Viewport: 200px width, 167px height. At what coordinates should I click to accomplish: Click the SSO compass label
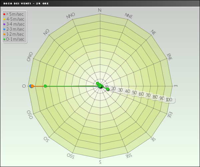(71, 156)
